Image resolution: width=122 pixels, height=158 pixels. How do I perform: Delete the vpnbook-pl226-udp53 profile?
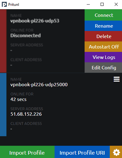click(103, 36)
